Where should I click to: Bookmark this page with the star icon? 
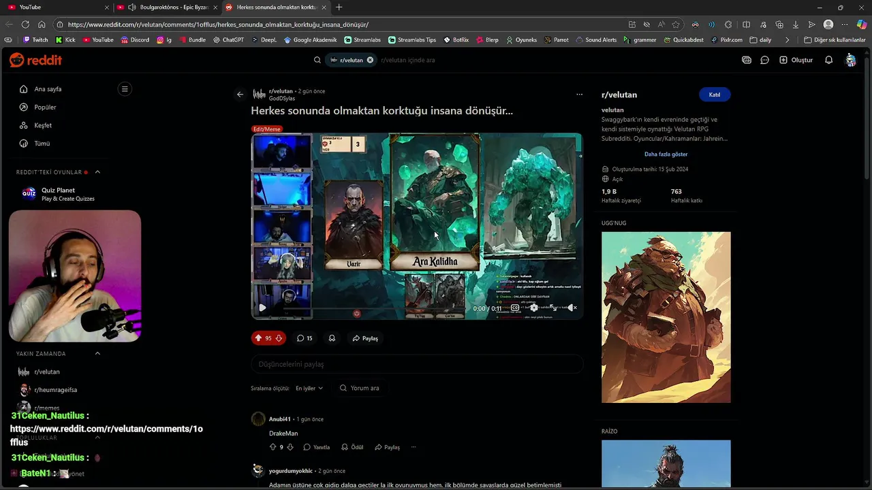(x=676, y=24)
